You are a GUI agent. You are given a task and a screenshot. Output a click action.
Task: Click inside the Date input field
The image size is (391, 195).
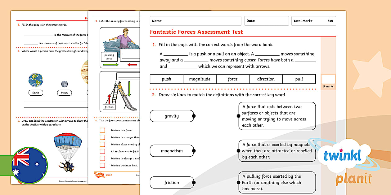coord(267,21)
